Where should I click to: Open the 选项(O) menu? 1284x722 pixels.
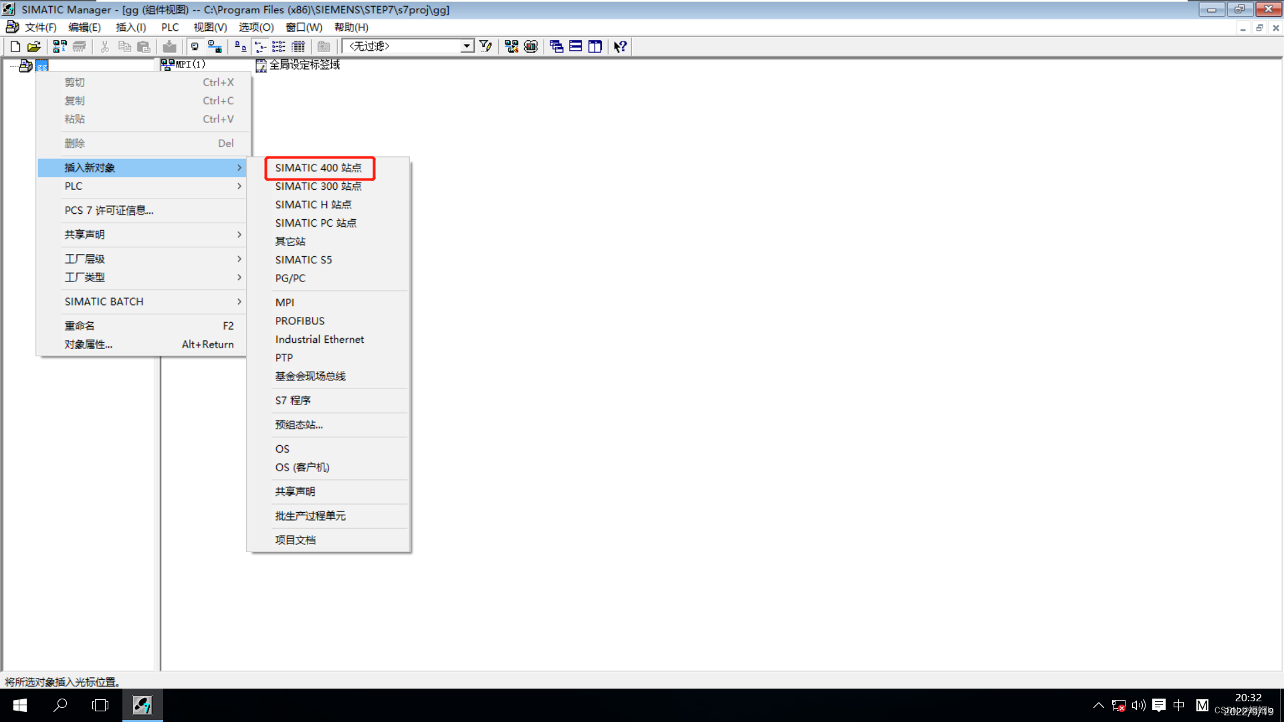pos(256,27)
